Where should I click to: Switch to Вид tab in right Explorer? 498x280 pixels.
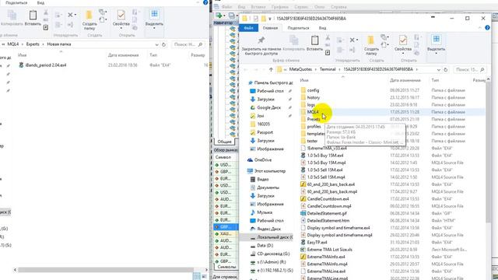322,28
